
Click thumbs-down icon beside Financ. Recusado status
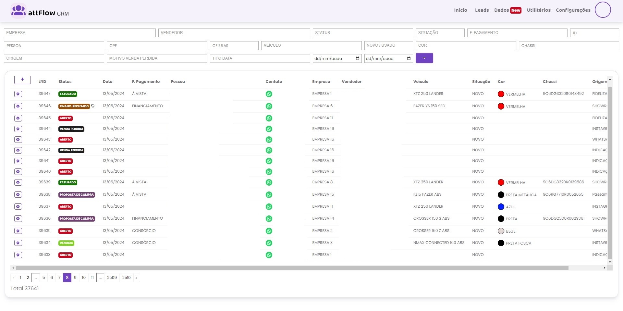click(x=93, y=106)
